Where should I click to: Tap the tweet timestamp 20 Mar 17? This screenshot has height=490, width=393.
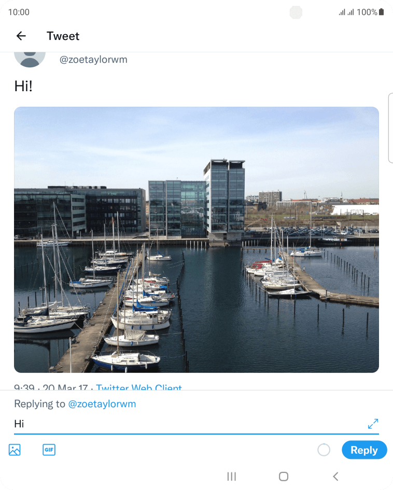click(x=65, y=387)
